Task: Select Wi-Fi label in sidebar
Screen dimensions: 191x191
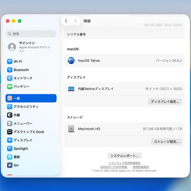Action: pos(18,61)
